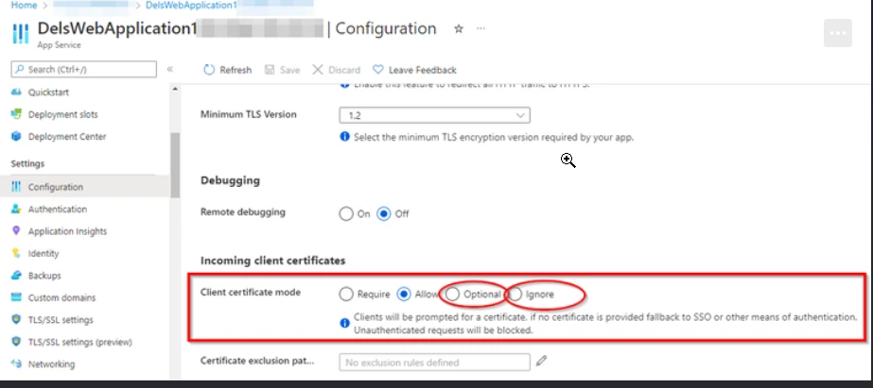
Task: Click the search magnifier icon
Action: coord(21,70)
